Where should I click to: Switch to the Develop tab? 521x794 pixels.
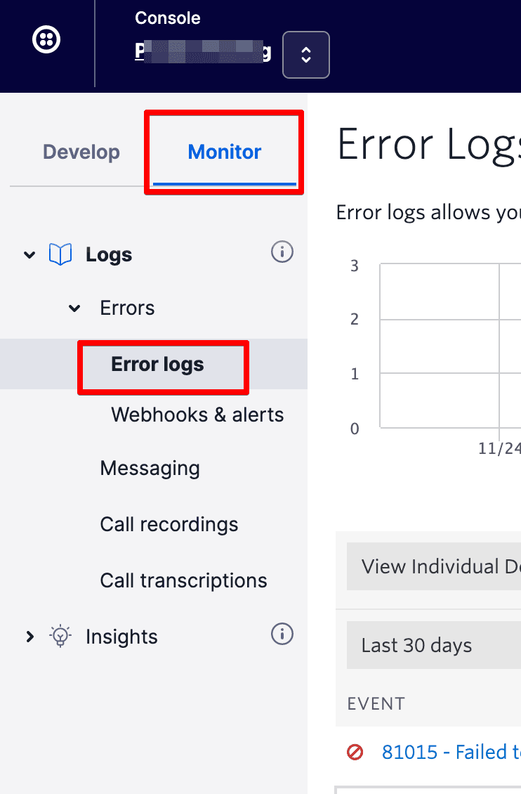81,151
